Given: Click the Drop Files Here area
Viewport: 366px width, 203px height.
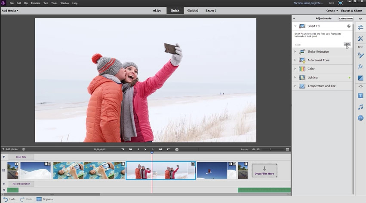Looking at the screenshot, I should click(264, 171).
